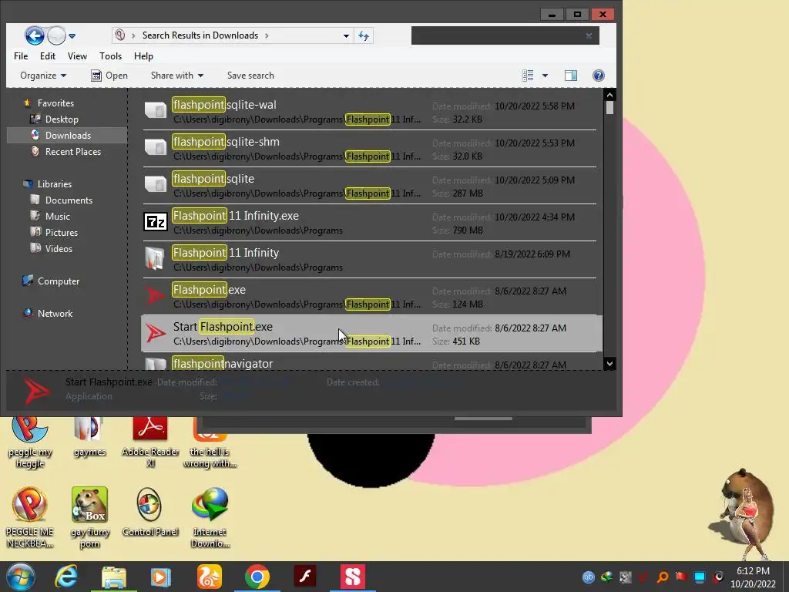This screenshot has height=592, width=789.
Task: Open Music library
Action: tap(57, 217)
